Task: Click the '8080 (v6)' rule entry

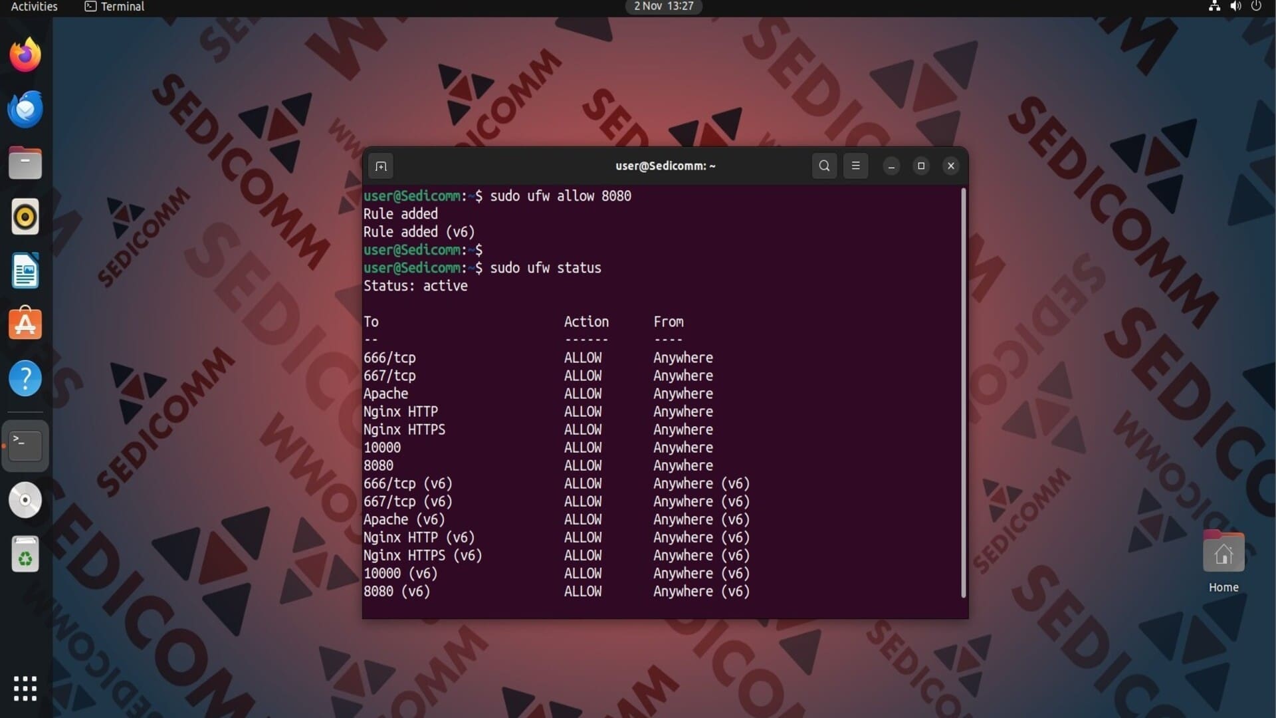Action: pyautogui.click(x=397, y=592)
